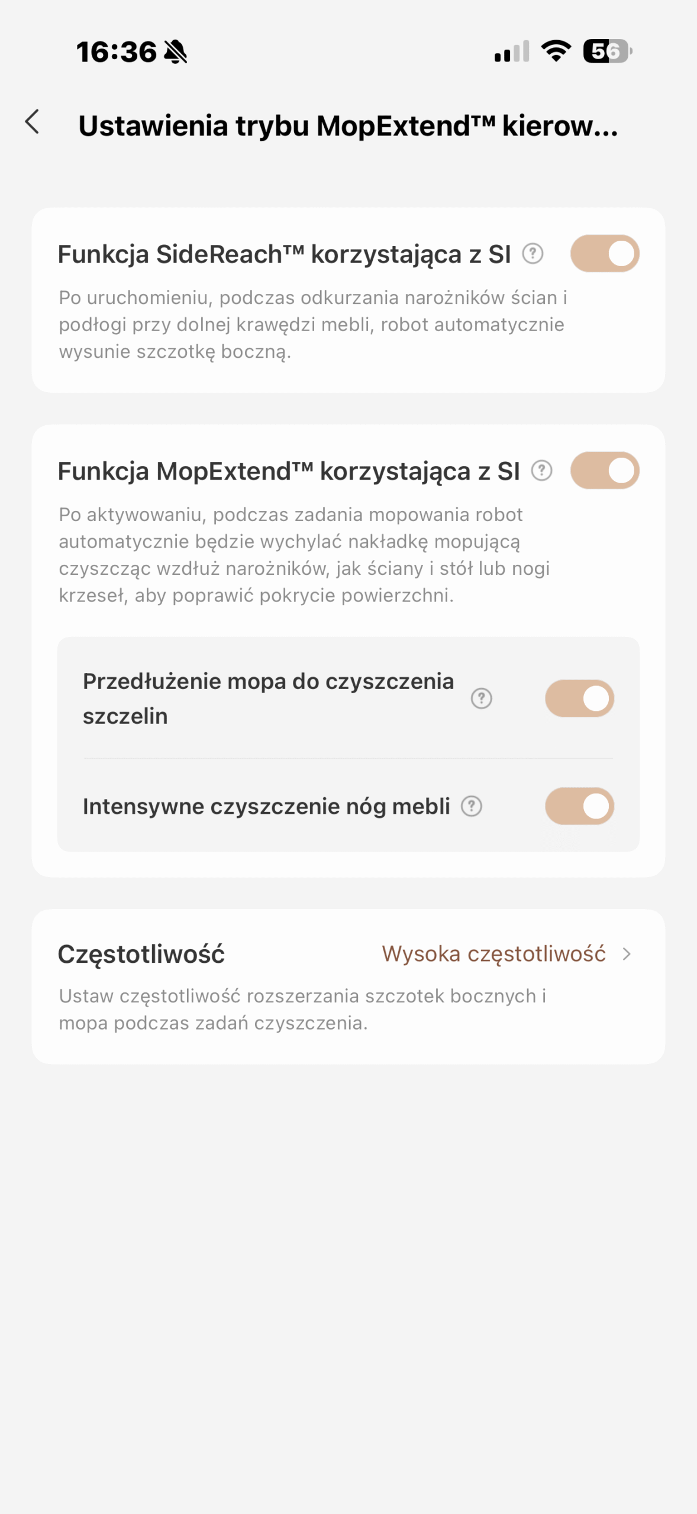Toggle Przedłużenie mopa do czyszczenia szczelin
The height and width of the screenshot is (1514, 697).
tap(579, 698)
